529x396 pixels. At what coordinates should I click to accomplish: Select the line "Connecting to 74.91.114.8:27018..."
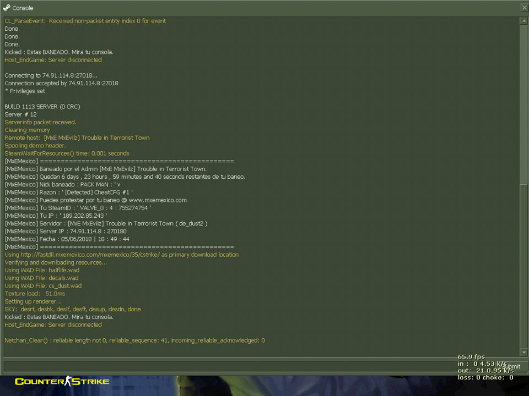click(51, 75)
